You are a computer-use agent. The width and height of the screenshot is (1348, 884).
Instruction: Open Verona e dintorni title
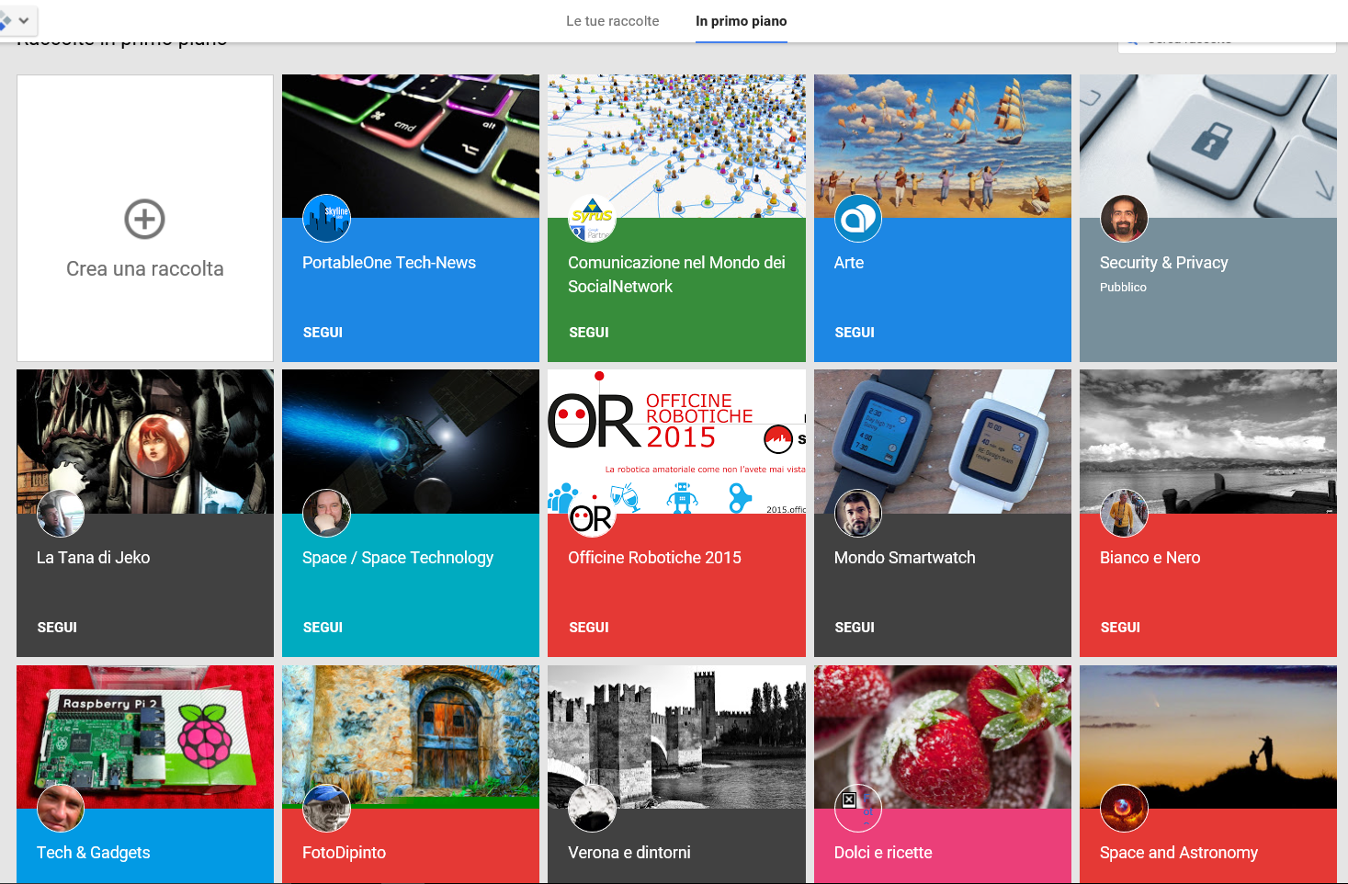point(629,853)
